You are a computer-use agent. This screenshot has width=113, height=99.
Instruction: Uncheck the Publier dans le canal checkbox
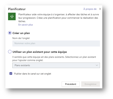[11, 74]
